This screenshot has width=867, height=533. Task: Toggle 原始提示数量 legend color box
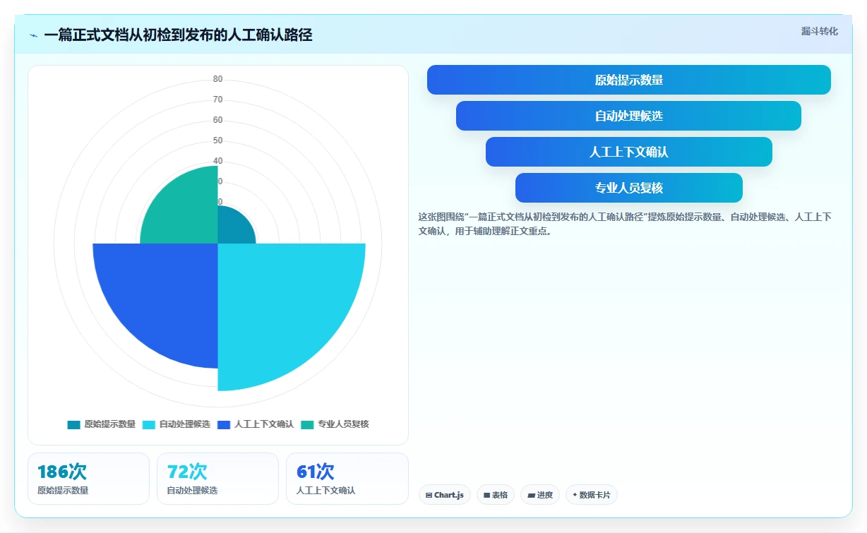[x=74, y=425]
